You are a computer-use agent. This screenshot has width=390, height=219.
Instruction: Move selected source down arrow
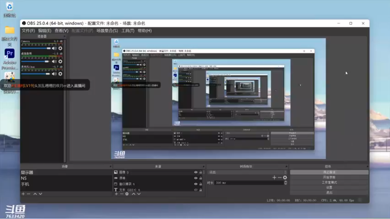coord(139,194)
